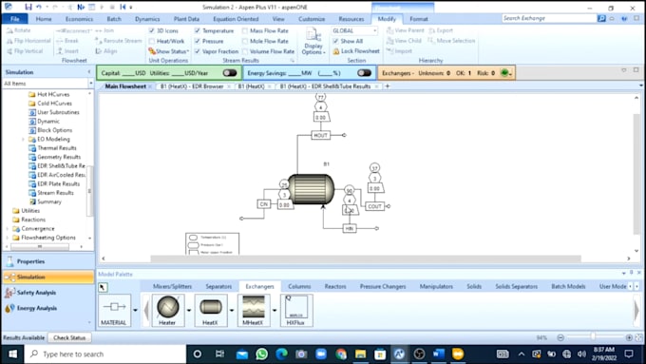Click flowsheet horizontal scrollbar
646x364 pixels.
tap(366, 259)
